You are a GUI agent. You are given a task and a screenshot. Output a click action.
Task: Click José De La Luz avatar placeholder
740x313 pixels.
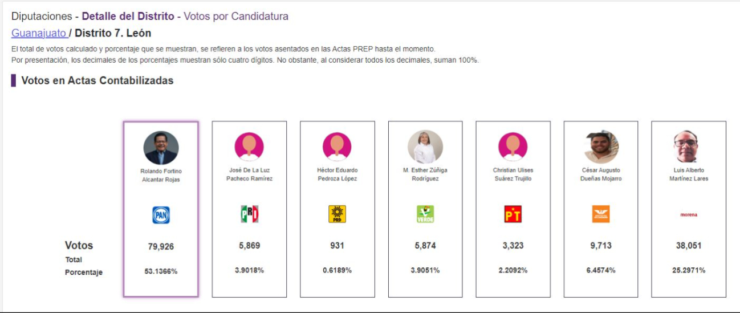point(249,147)
